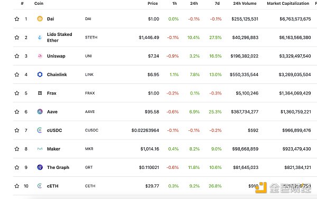Screen dimensions: 317x199
Task: Click cUSDC's $592 volume value
Action: pos(253,130)
